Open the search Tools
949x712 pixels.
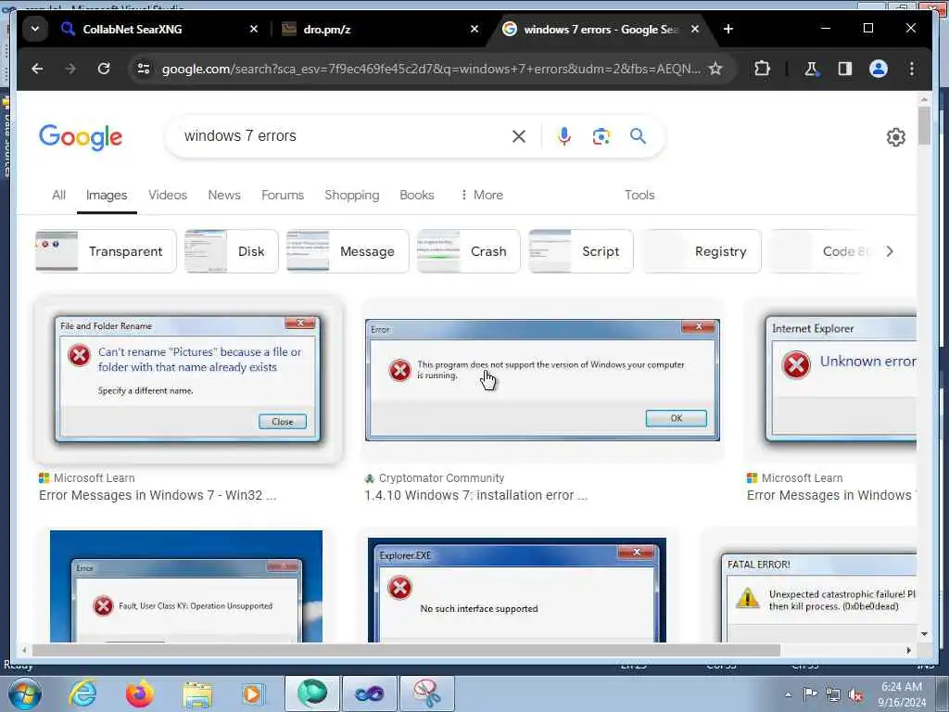click(x=639, y=195)
